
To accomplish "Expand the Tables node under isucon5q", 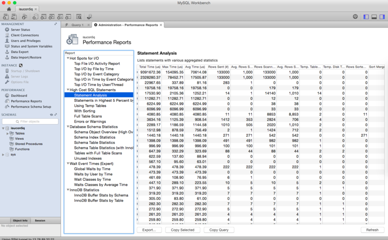I will coord(7,133).
